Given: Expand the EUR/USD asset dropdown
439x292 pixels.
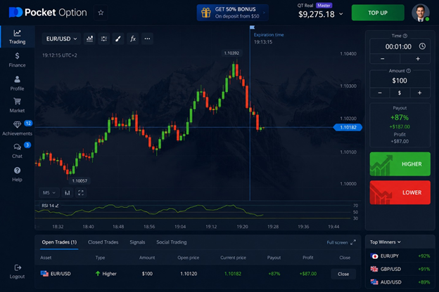Looking at the screenshot, I should tap(62, 39).
